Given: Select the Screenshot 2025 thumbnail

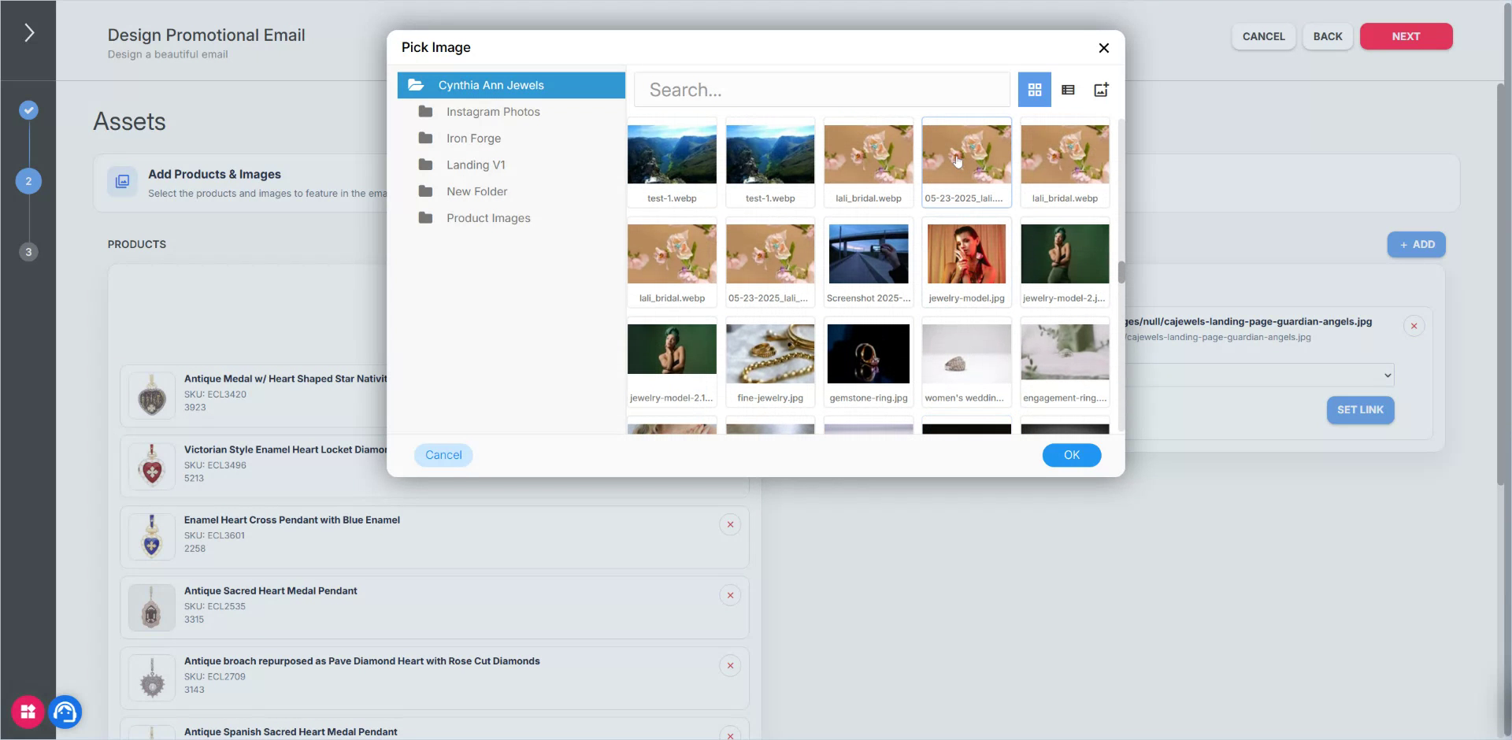Looking at the screenshot, I should click(x=869, y=262).
